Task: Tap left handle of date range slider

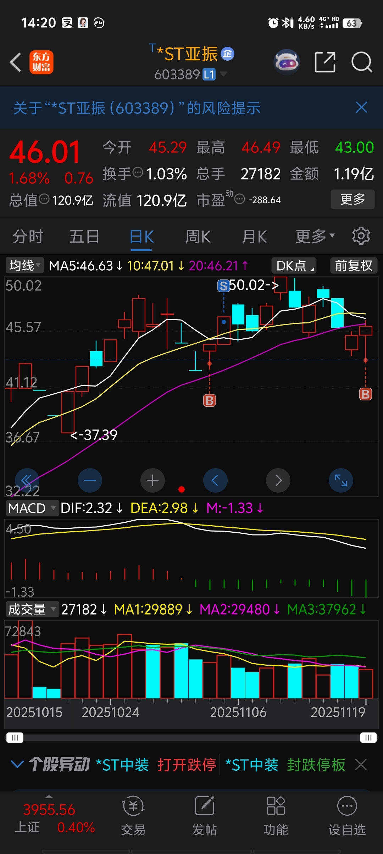Action: (15, 738)
